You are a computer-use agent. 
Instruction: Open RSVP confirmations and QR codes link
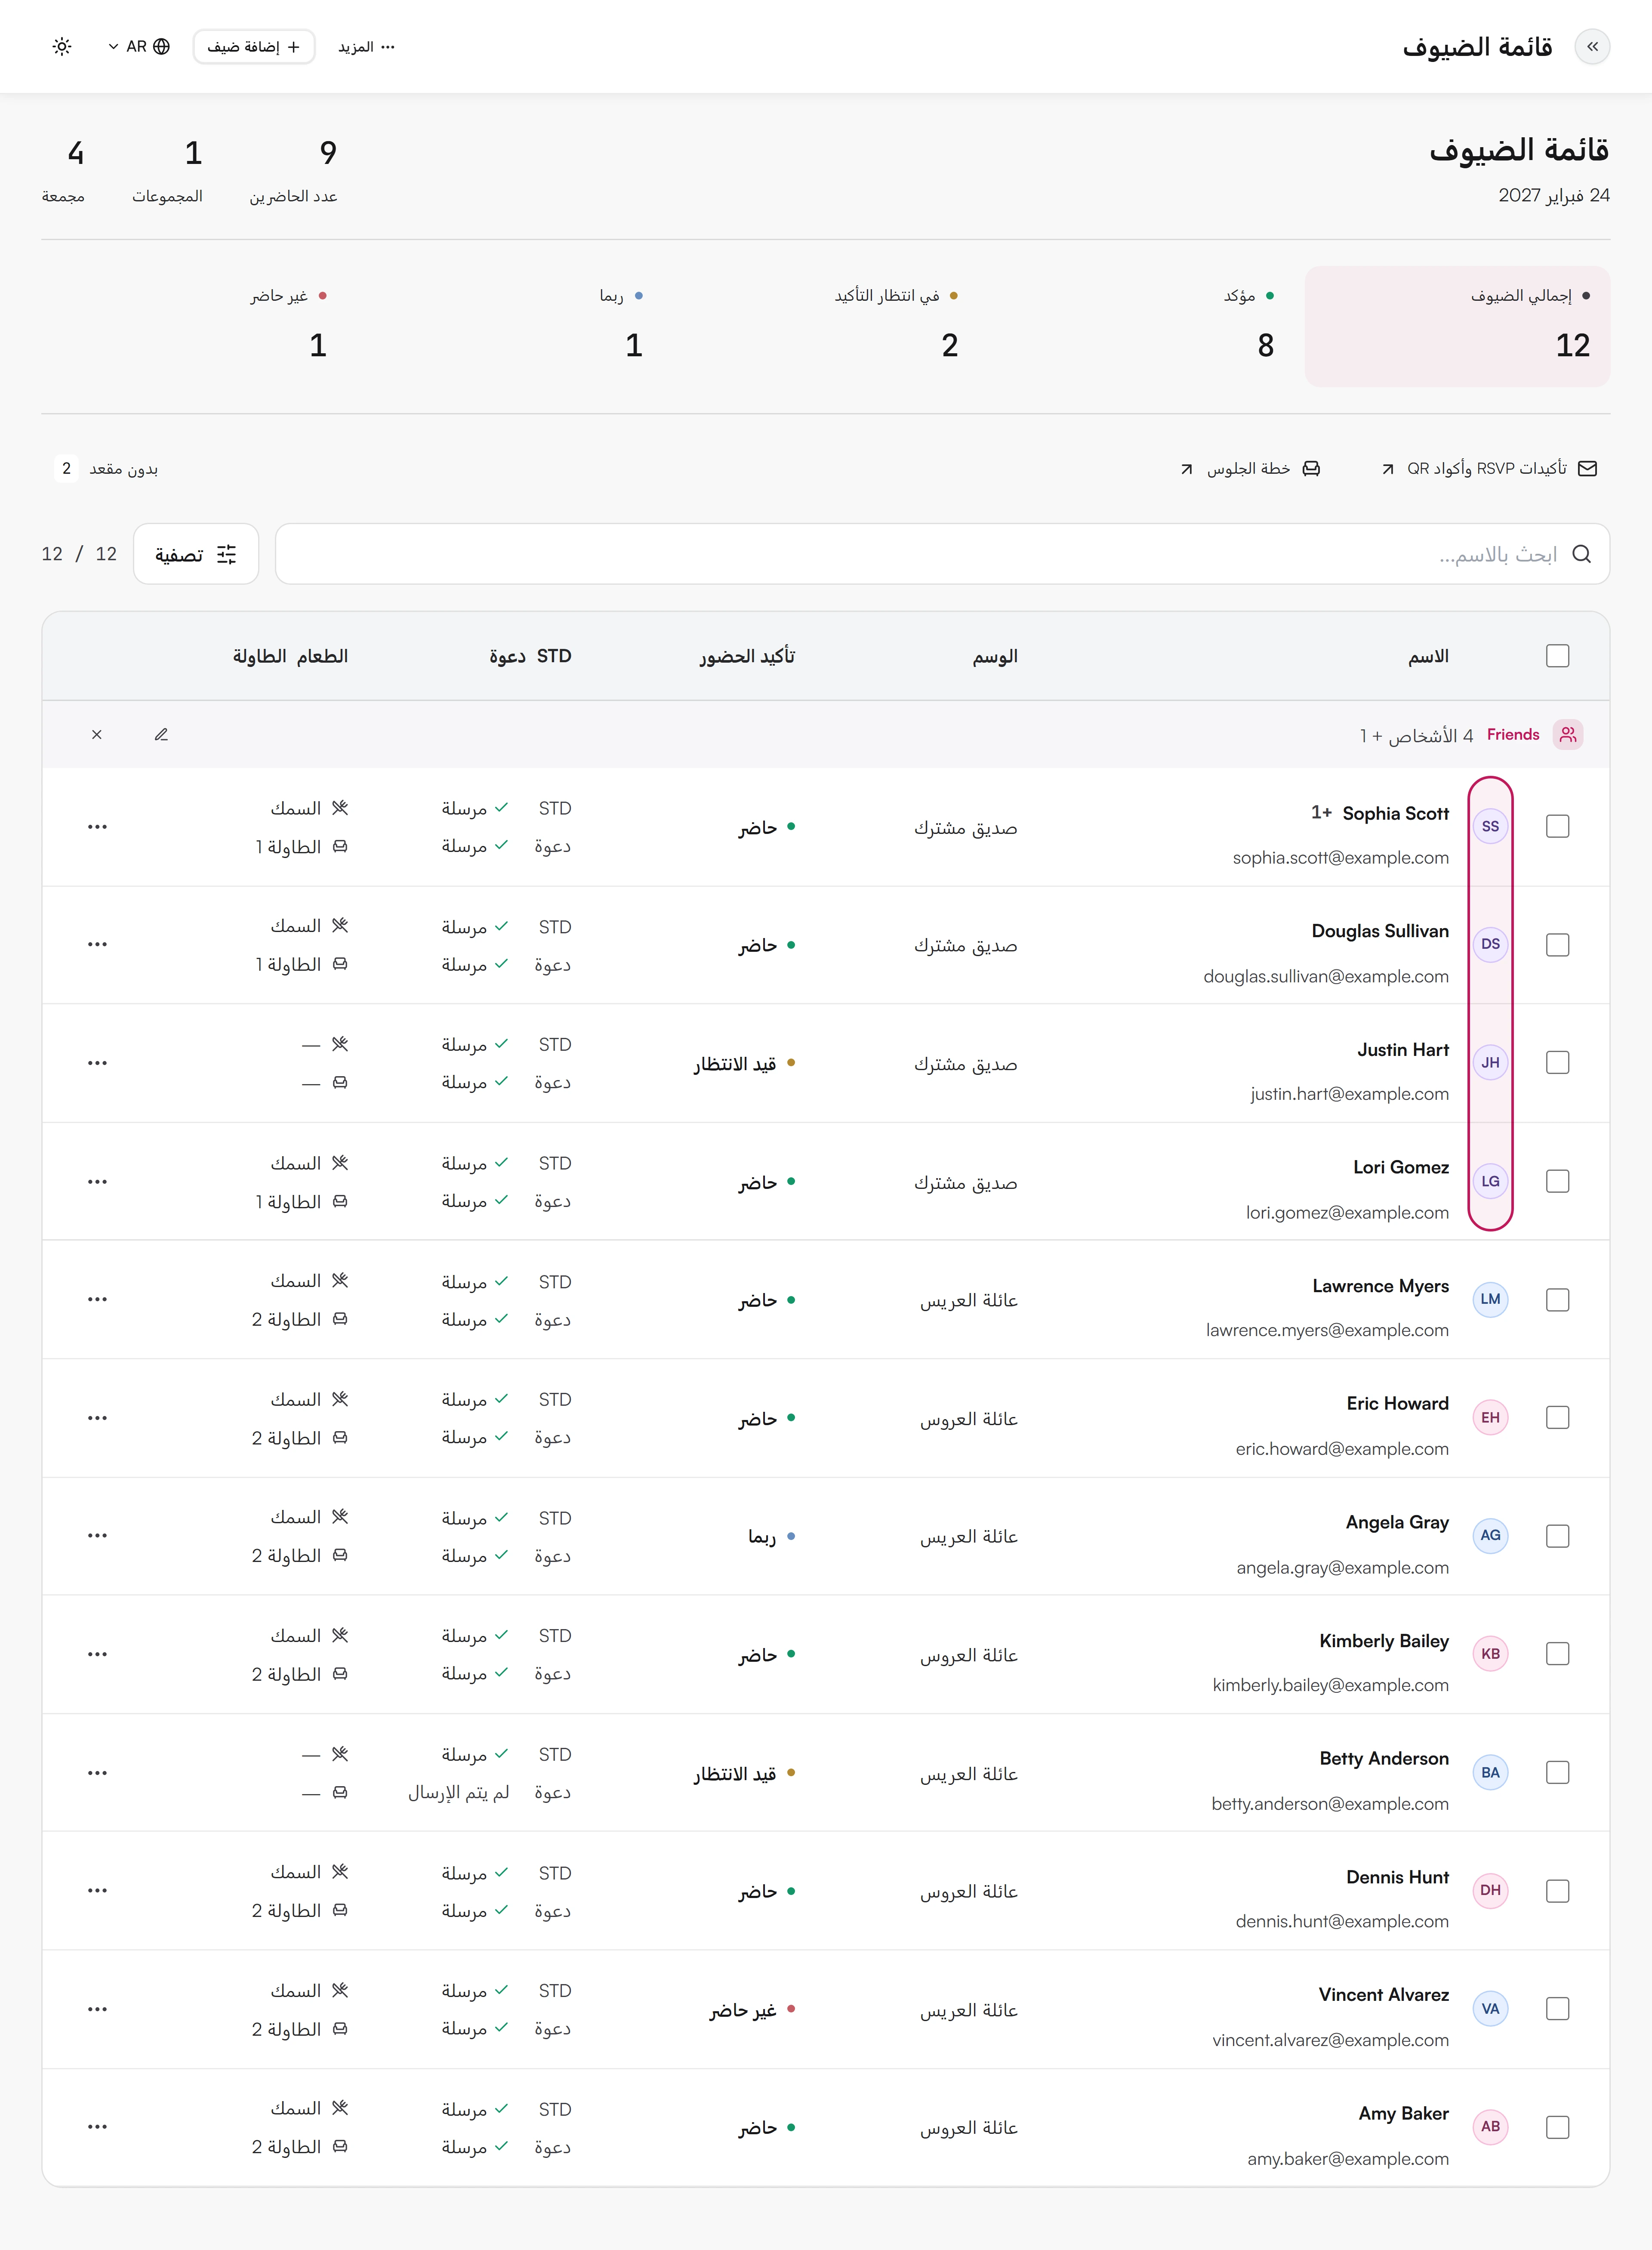pyautogui.click(x=1488, y=469)
